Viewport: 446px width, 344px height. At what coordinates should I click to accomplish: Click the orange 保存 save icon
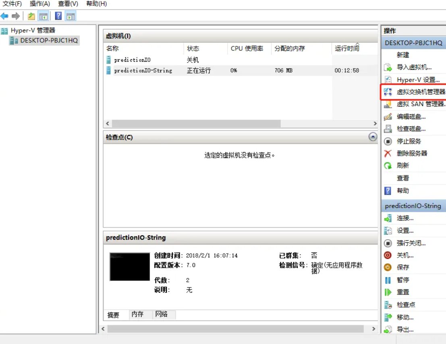pos(388,267)
